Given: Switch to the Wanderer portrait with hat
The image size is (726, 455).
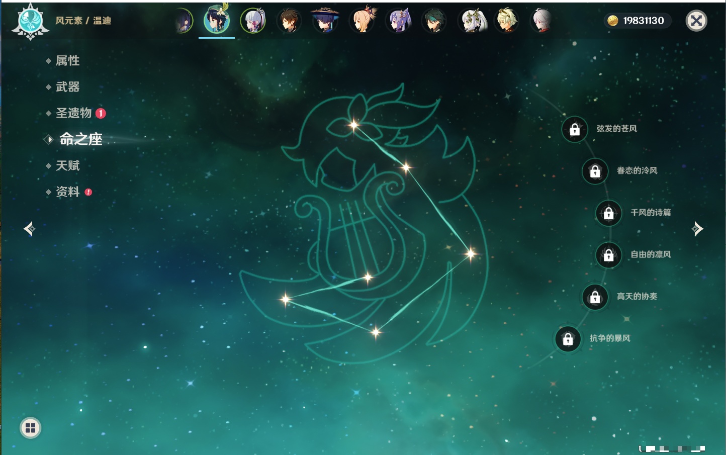Looking at the screenshot, I should (325, 20).
